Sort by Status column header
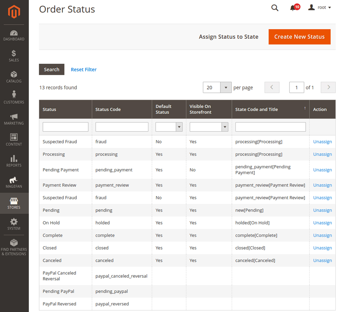Viewport: 337px width, 312px height. pos(65,109)
